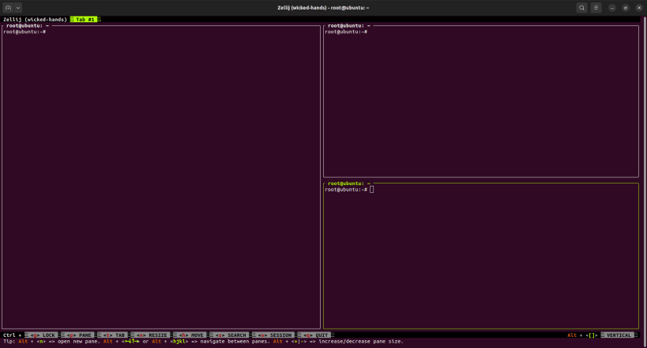This screenshot has height=348, width=647.
Task: Click the highlighted bottom-right pane title
Action: point(348,183)
